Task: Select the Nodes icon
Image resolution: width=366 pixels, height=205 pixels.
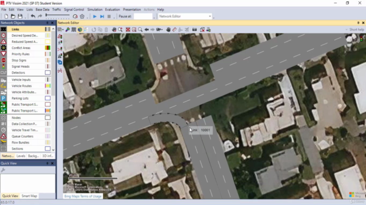Action: tap(3, 118)
